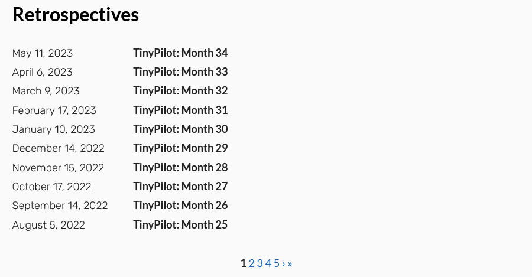Click the May 11, 2023 date

pos(43,53)
